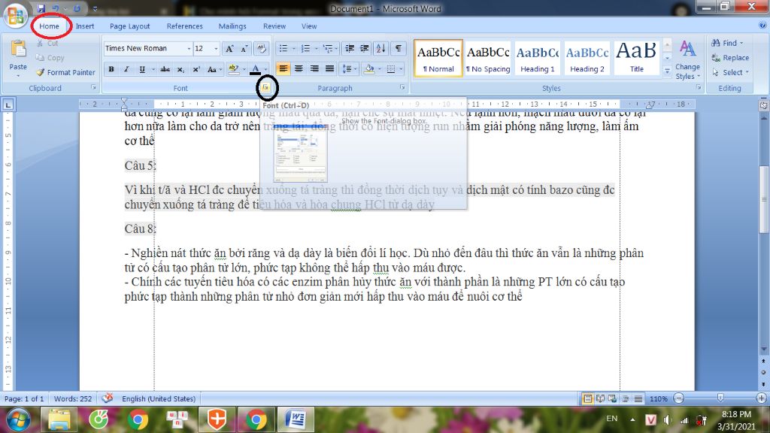Open the Select dropdown in Editing
Viewport: 770px width, 433px height.
(x=730, y=72)
